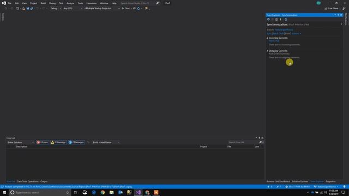Switch to Browser Link Dashboard tab

[x=278, y=181]
